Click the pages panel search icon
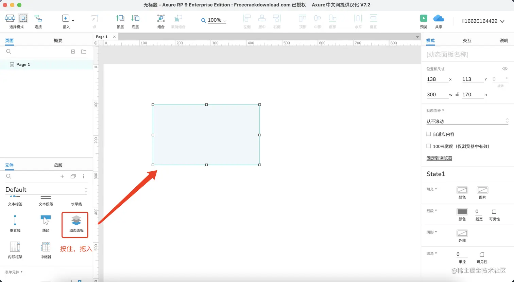 pyautogui.click(x=9, y=52)
